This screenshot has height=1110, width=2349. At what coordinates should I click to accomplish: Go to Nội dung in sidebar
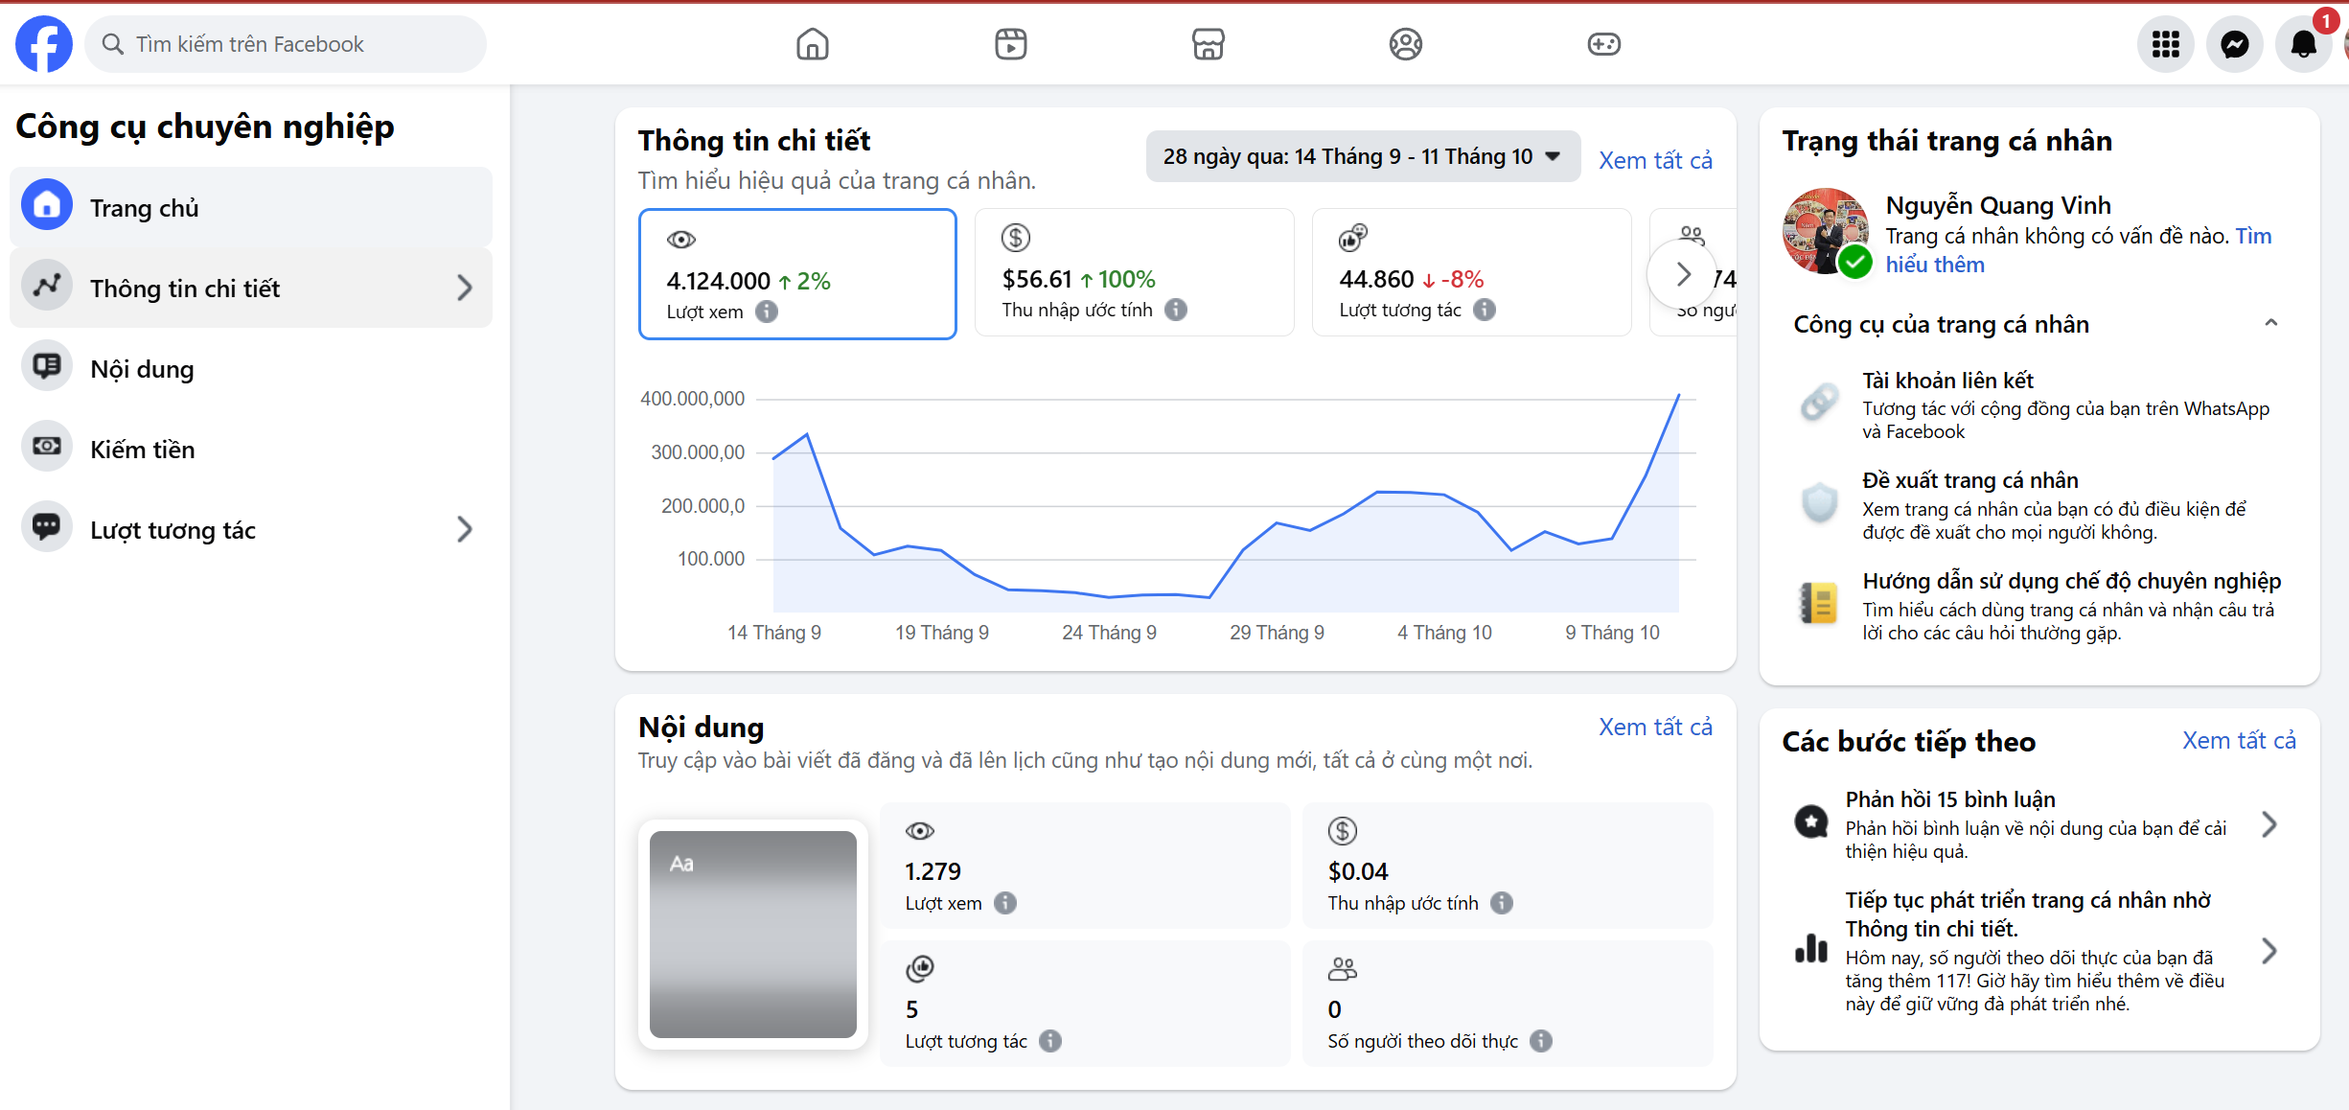tap(142, 369)
